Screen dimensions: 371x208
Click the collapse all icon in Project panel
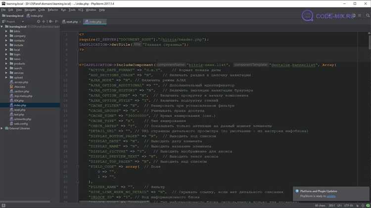point(44,22)
